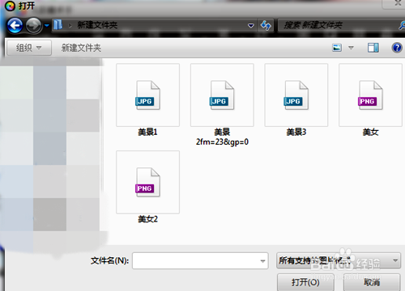Click the search magnifier icon
Image resolution: width=405 pixels, height=291 pixels.
coord(402,25)
